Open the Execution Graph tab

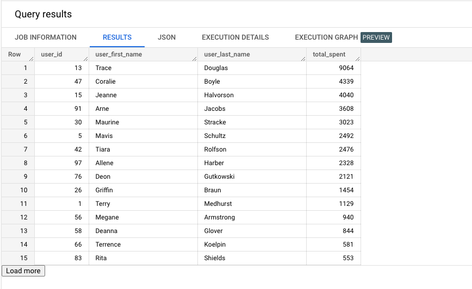(x=326, y=37)
